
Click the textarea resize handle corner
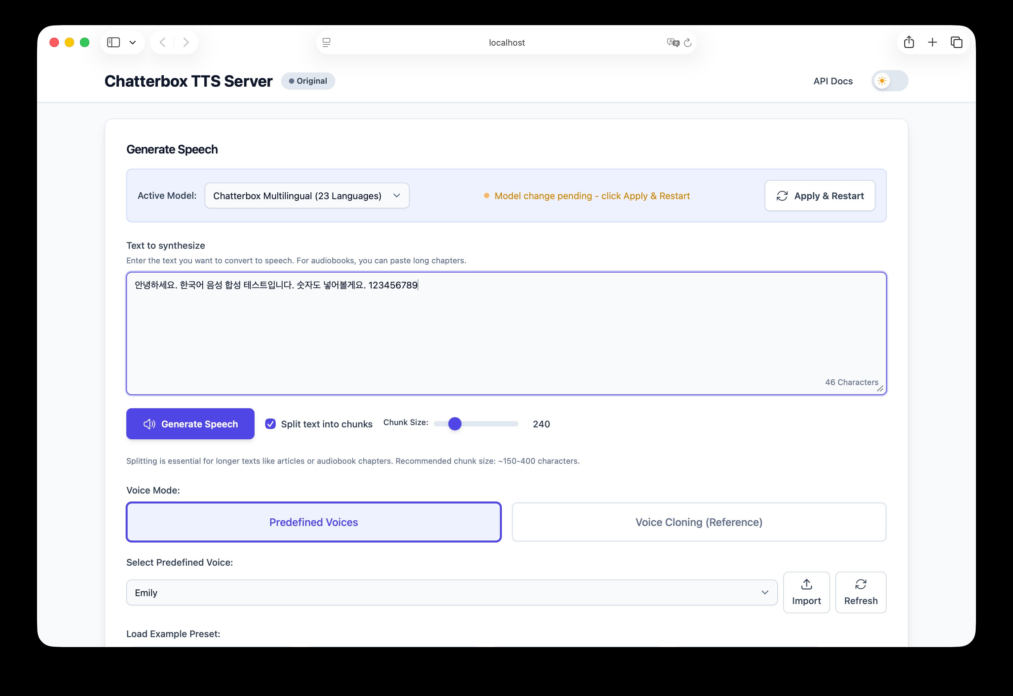point(880,389)
